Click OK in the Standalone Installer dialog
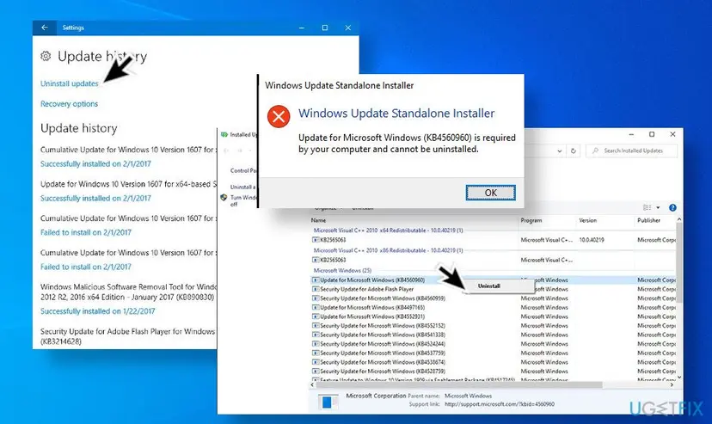Image resolution: width=712 pixels, height=424 pixels. point(490,193)
